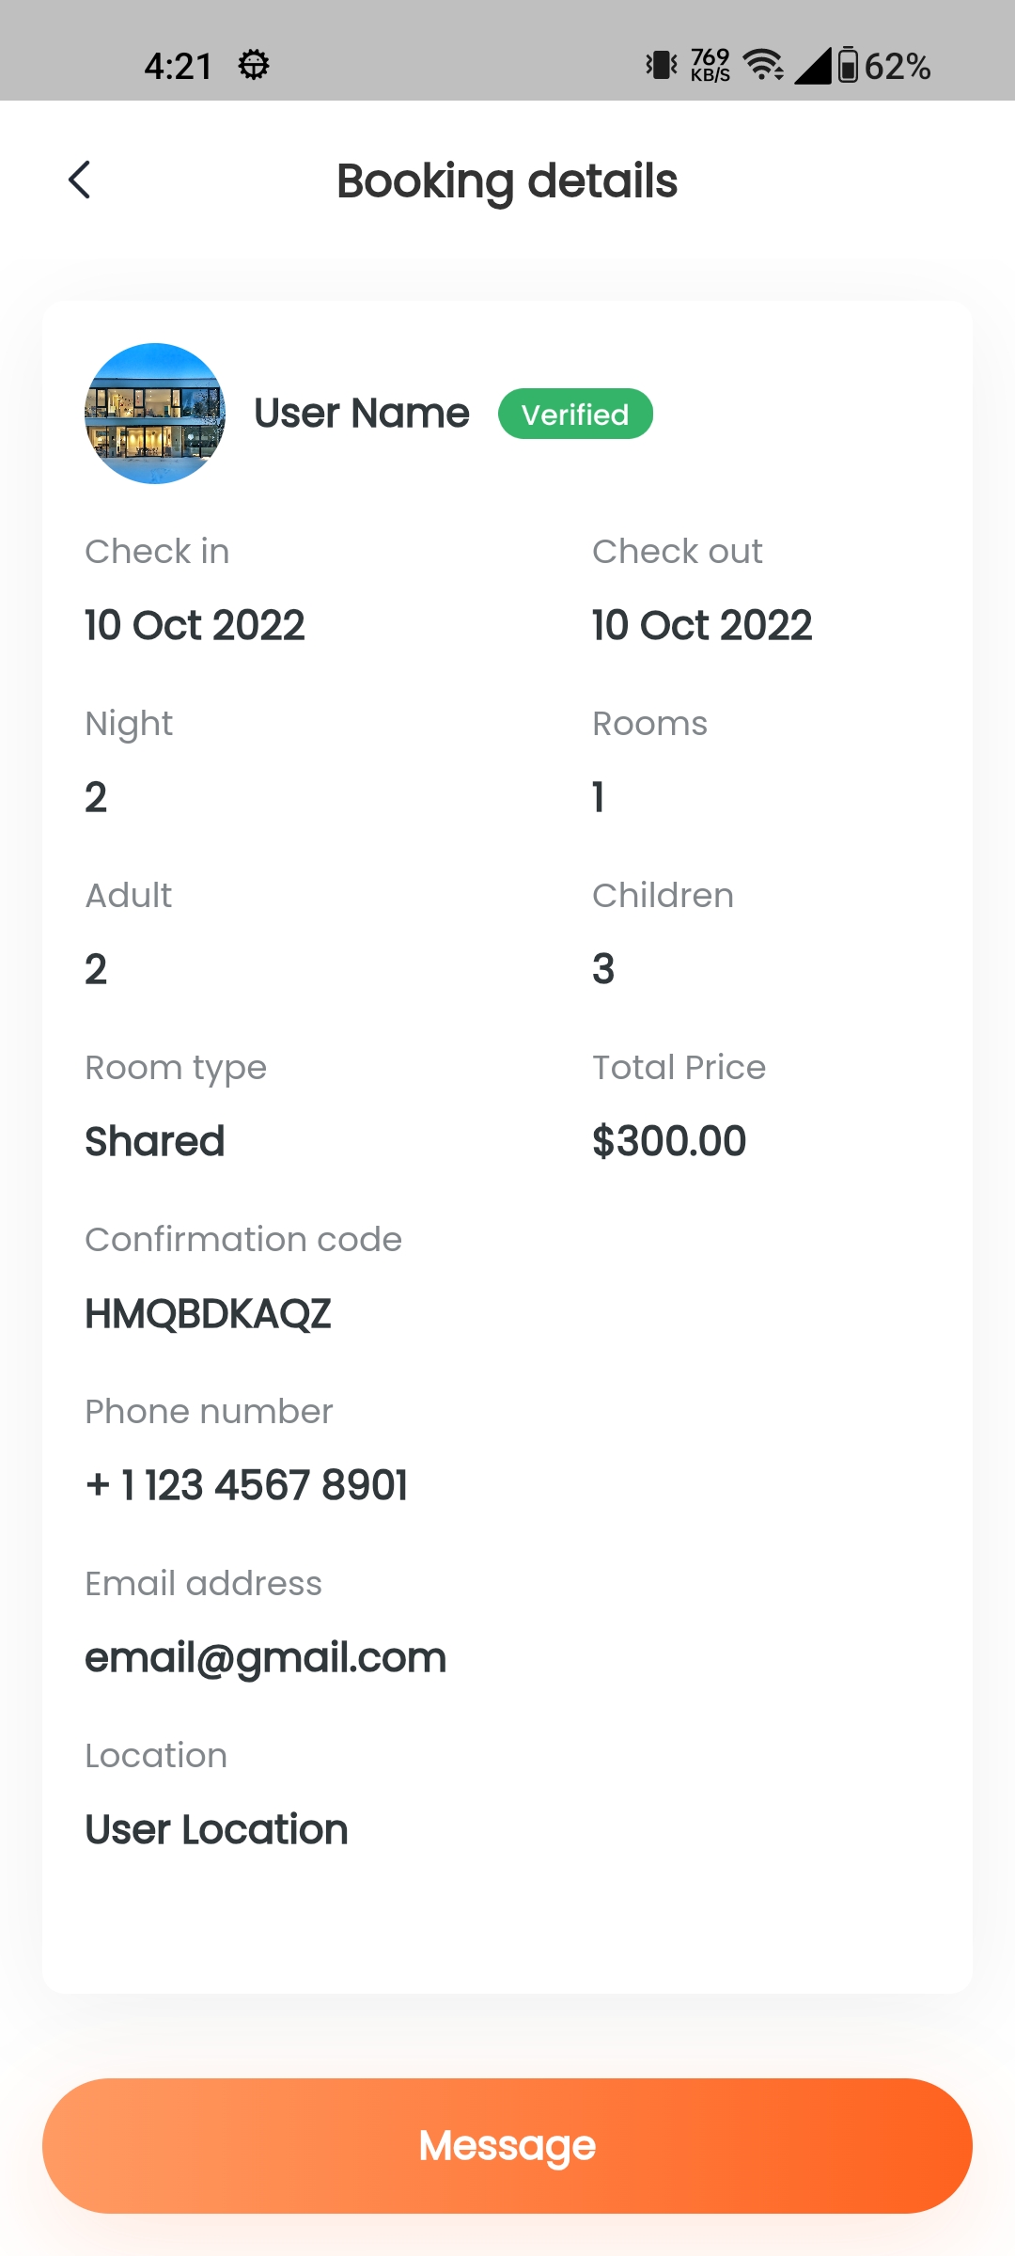This screenshot has height=2256, width=1015.
Task: Tap the Shared room type value
Action: (155, 1142)
